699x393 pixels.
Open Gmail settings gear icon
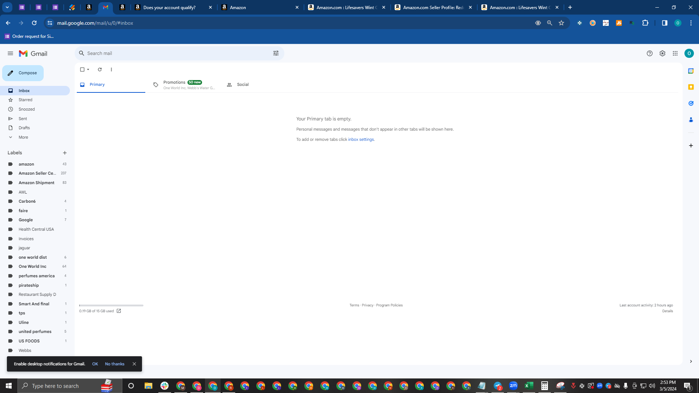662,53
